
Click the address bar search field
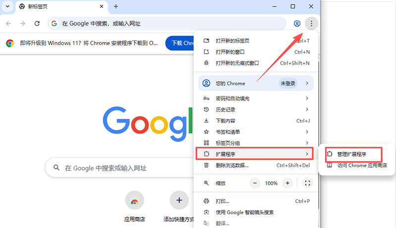point(167,23)
